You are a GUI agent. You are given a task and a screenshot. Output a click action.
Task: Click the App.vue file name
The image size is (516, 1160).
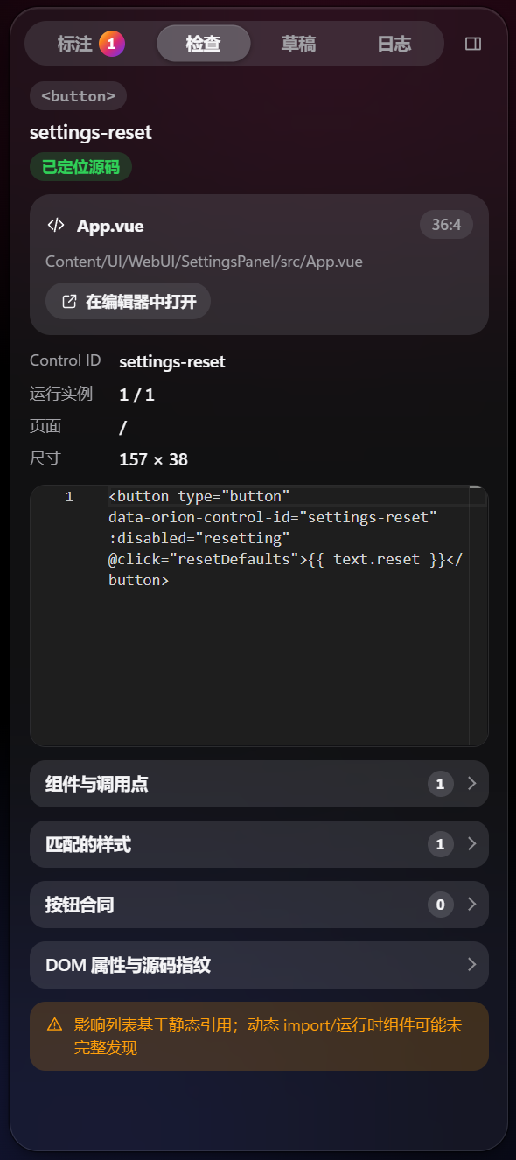coord(110,226)
